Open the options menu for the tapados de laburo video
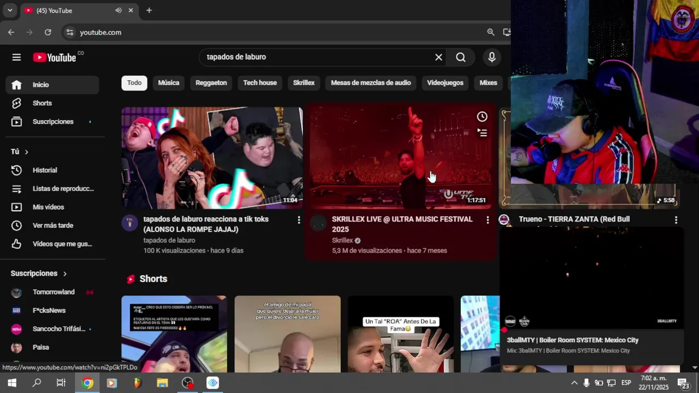Screen dimensions: 699x393 pyautogui.click(x=299, y=220)
